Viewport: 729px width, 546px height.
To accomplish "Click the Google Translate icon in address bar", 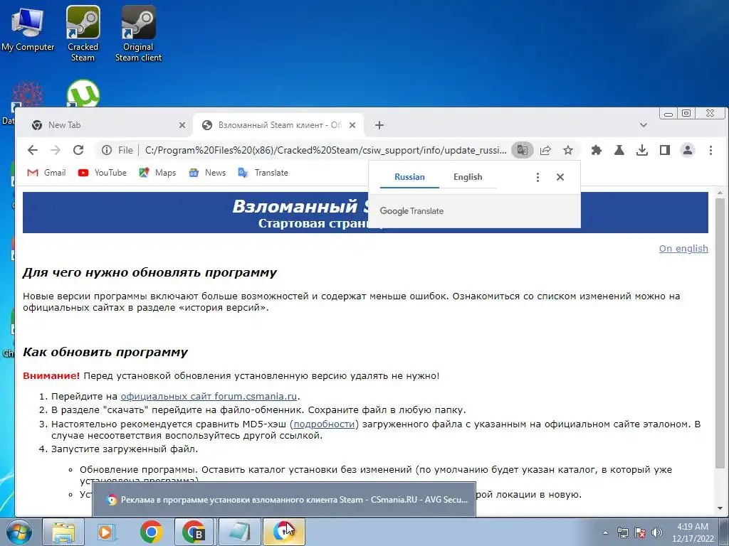I will click(522, 150).
